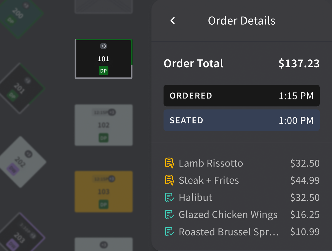Open the order for yellow table 103
332x251 pixels.
click(x=103, y=192)
